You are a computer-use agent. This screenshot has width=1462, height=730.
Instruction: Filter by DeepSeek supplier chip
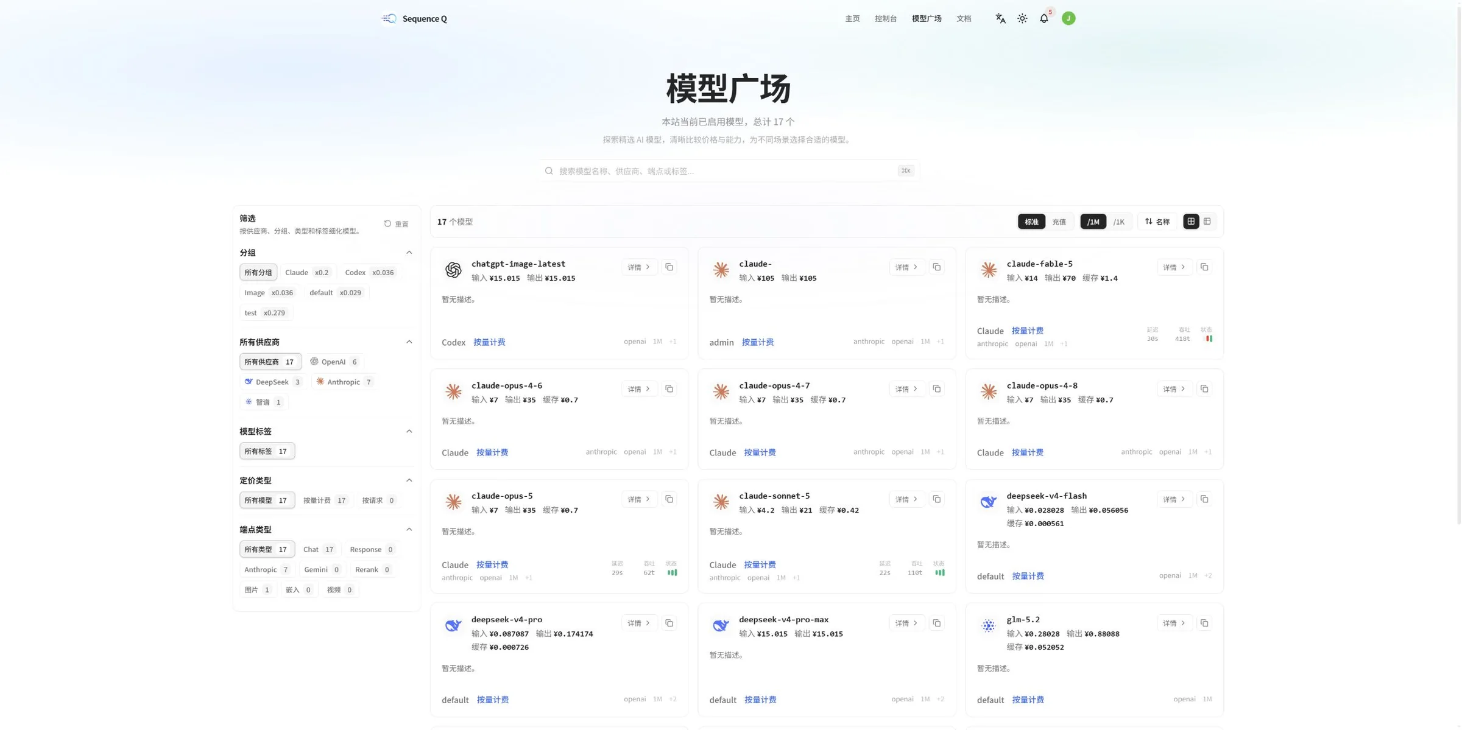click(272, 382)
